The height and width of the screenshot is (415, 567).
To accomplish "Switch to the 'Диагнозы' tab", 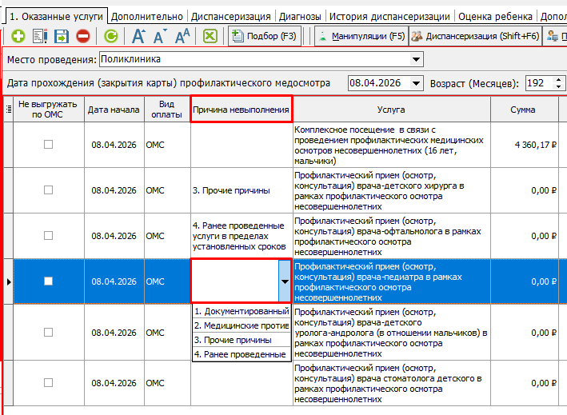I will 300,16.
